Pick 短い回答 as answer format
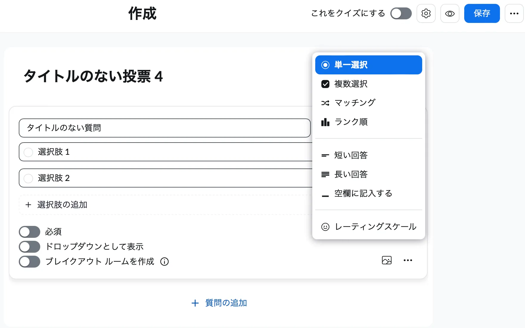525x328 pixels. click(351, 155)
